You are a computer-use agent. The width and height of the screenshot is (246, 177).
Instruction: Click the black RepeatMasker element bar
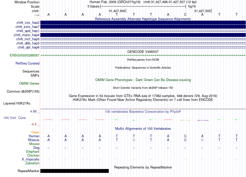click(x=75, y=171)
